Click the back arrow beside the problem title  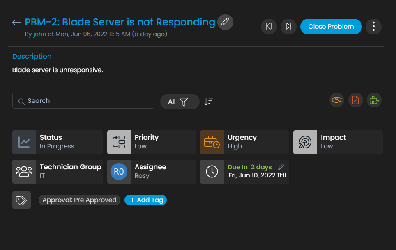(16, 23)
